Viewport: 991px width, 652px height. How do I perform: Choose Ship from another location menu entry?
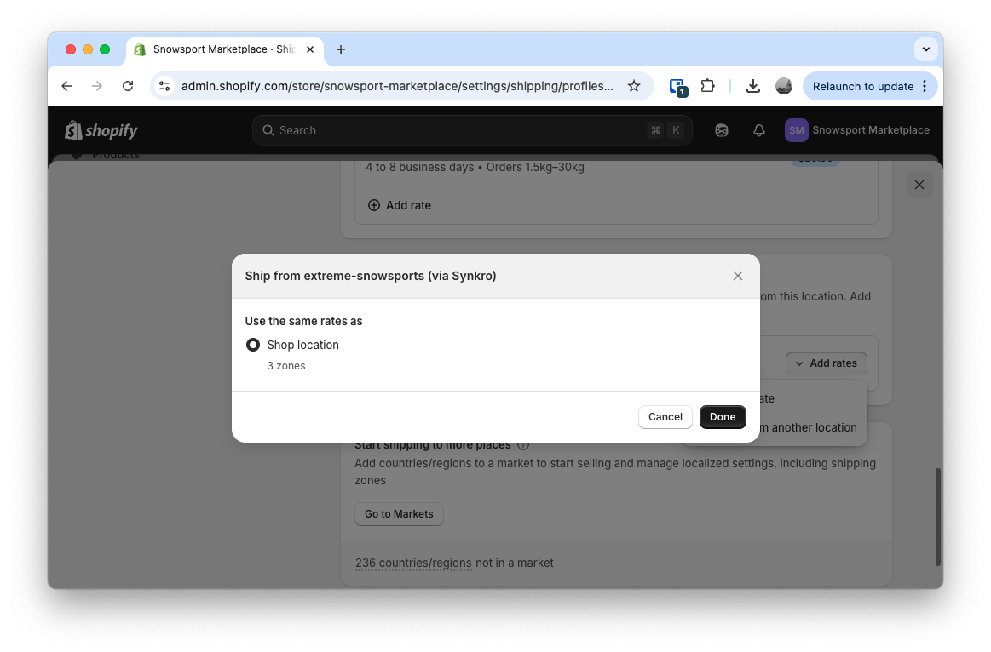click(x=792, y=427)
